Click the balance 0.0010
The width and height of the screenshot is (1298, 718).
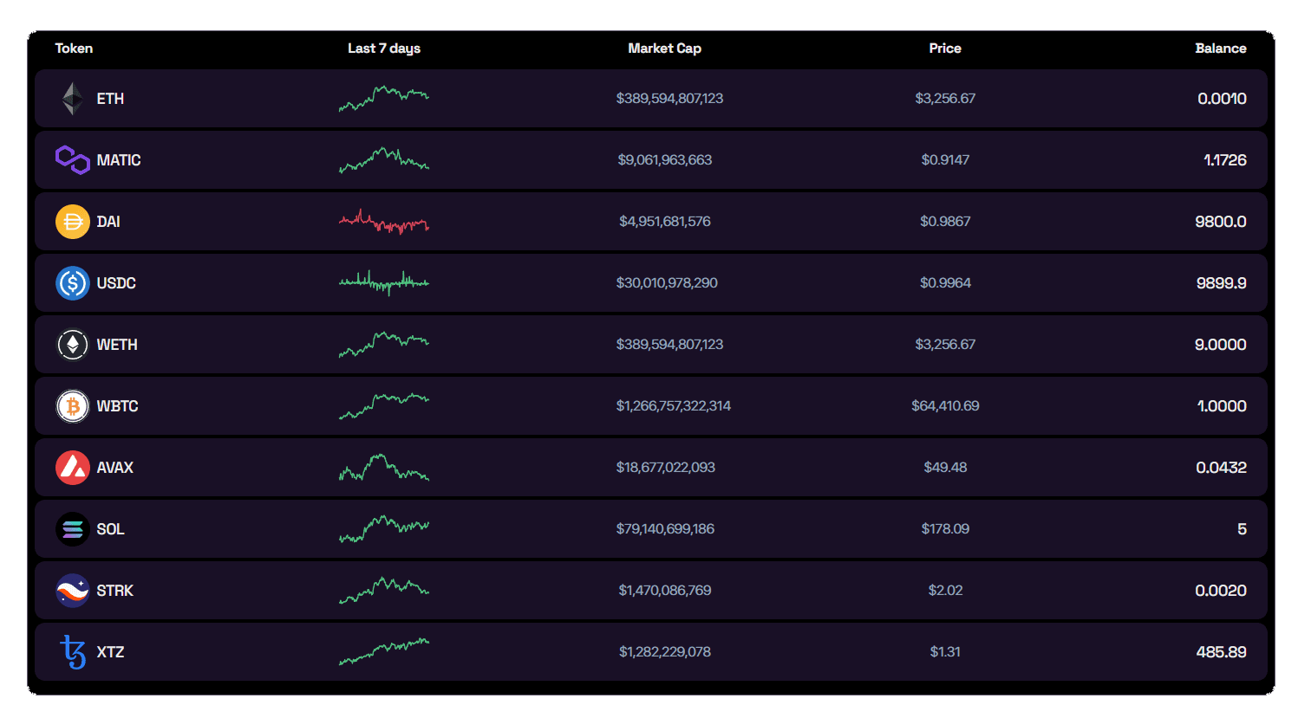(x=1222, y=99)
